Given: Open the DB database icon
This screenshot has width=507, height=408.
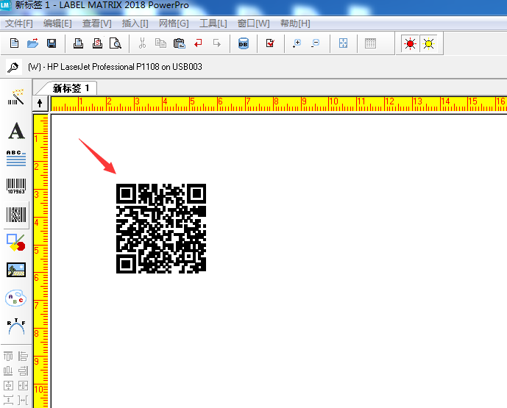Looking at the screenshot, I should (x=244, y=43).
